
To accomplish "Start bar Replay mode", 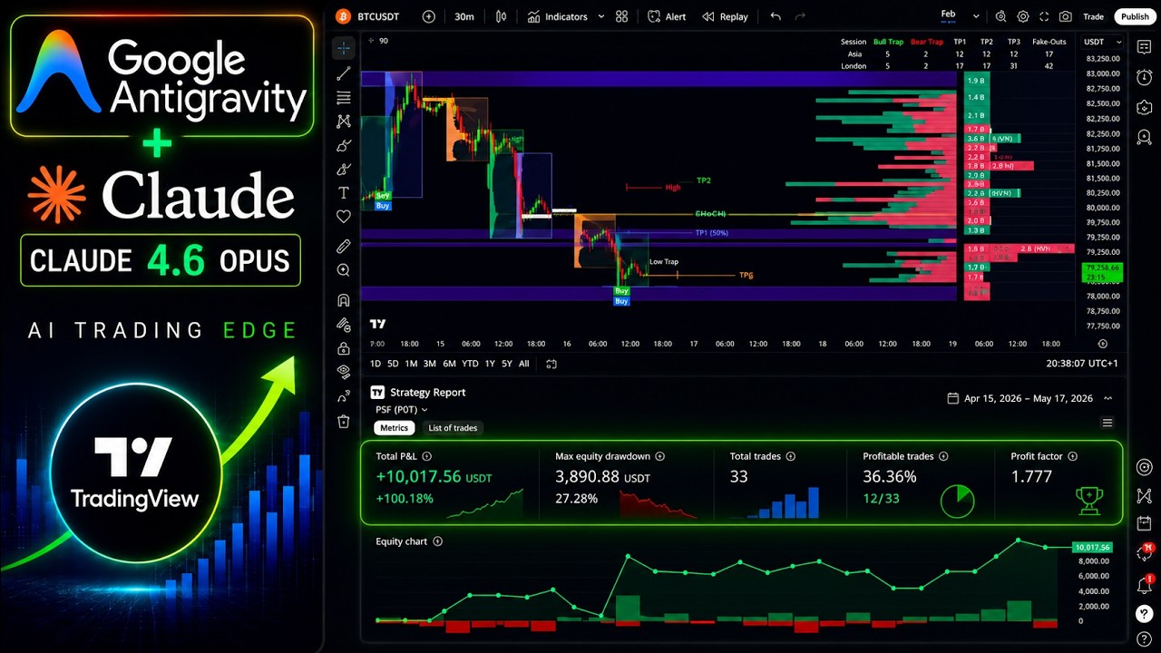I will pos(725,16).
